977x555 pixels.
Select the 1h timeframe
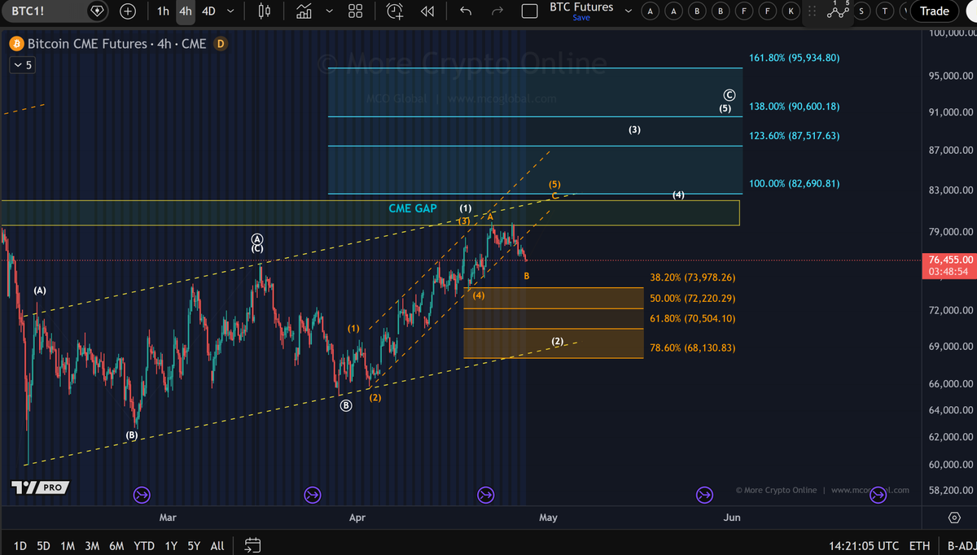coord(164,11)
